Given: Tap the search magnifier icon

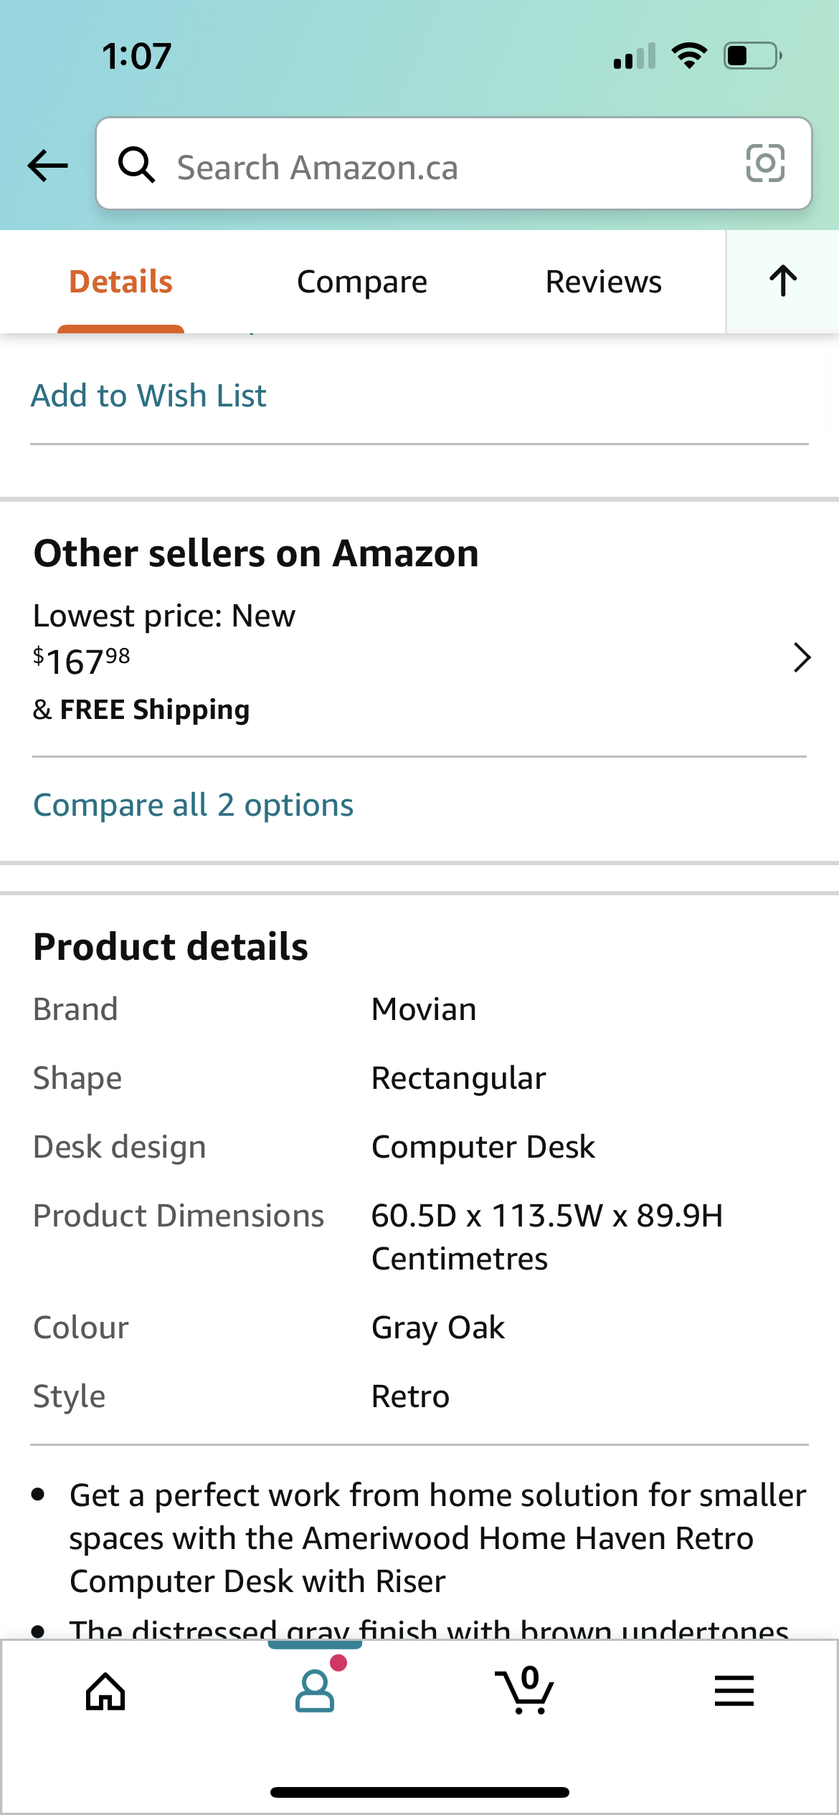Looking at the screenshot, I should click(136, 166).
